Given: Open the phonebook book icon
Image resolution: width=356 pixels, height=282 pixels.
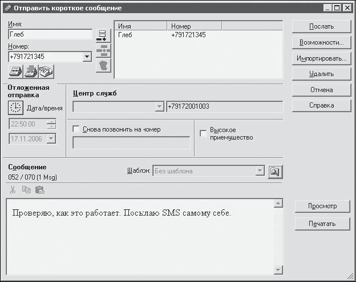Looking at the screenshot, I should 15,72.
